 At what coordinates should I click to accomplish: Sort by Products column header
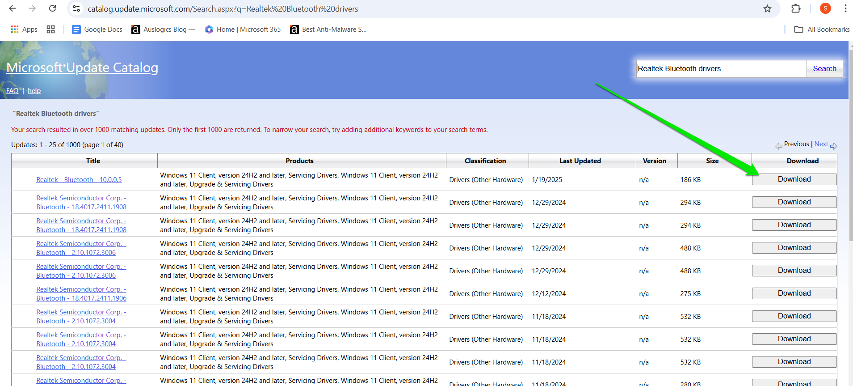pos(300,161)
